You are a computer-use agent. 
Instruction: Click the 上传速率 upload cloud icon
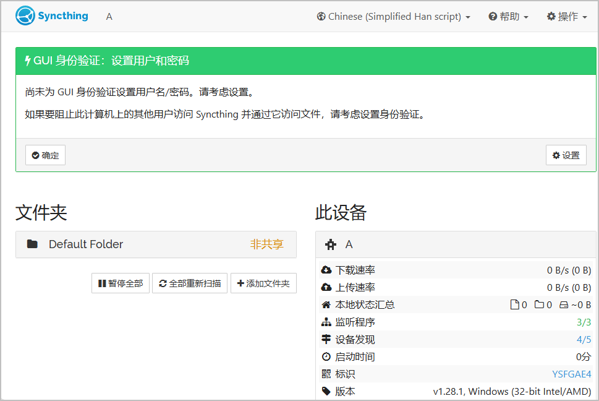coord(326,287)
